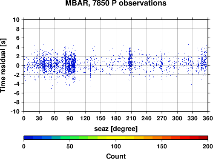Select the dark red end of colorbar
Viewport: 213px width, 159px height.
(x=203, y=138)
